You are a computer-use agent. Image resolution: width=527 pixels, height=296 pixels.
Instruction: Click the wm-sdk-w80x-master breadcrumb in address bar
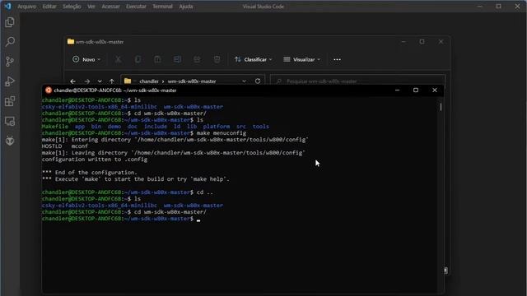point(192,81)
